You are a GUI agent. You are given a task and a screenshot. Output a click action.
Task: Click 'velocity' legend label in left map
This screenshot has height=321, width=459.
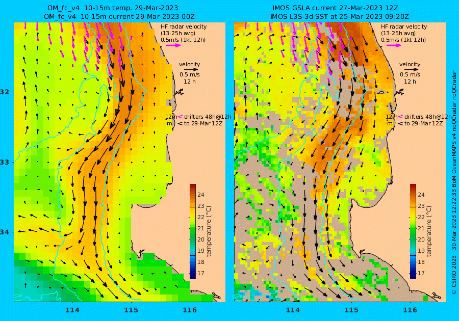pyautogui.click(x=189, y=64)
